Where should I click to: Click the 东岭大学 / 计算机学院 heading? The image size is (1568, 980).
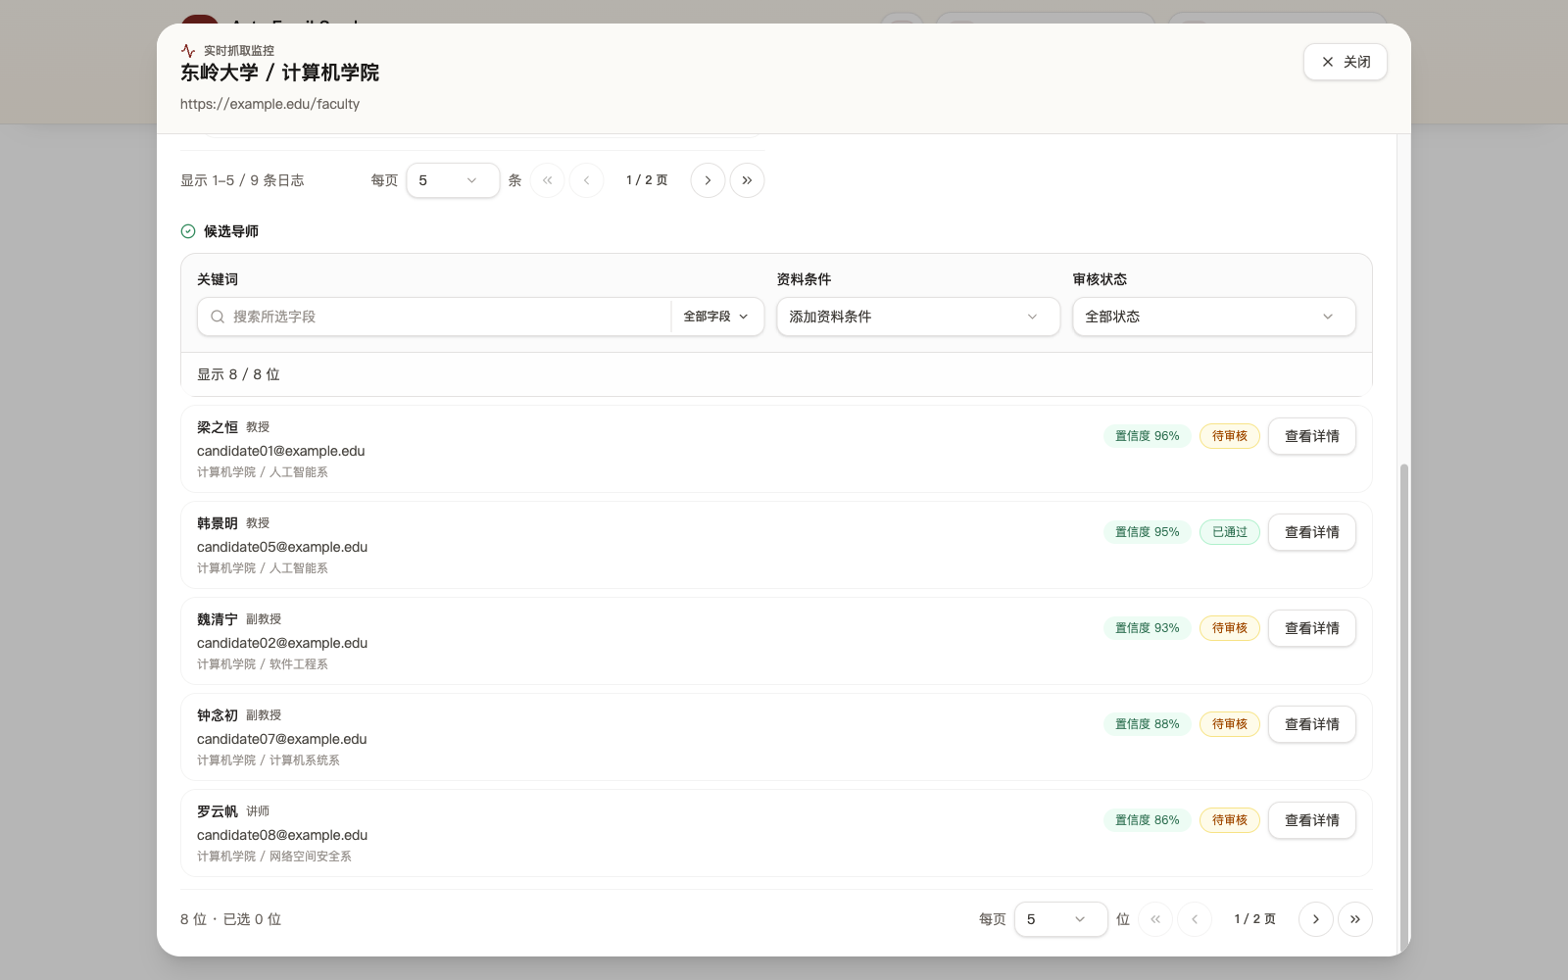click(279, 73)
